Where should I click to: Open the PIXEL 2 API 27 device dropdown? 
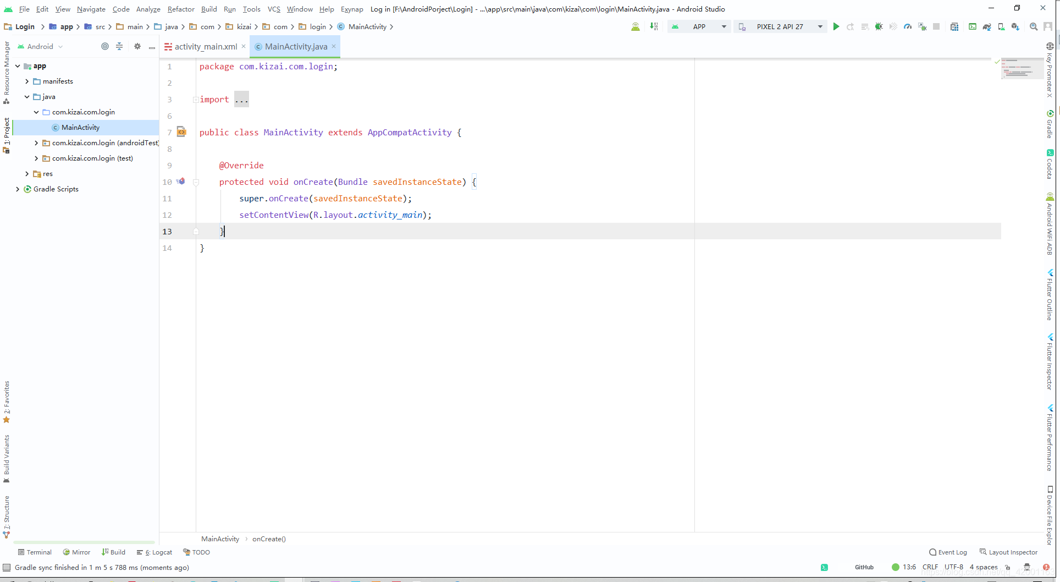[781, 26]
